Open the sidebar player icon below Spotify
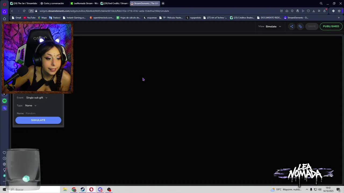This screenshot has height=193, width=344. 4,108
